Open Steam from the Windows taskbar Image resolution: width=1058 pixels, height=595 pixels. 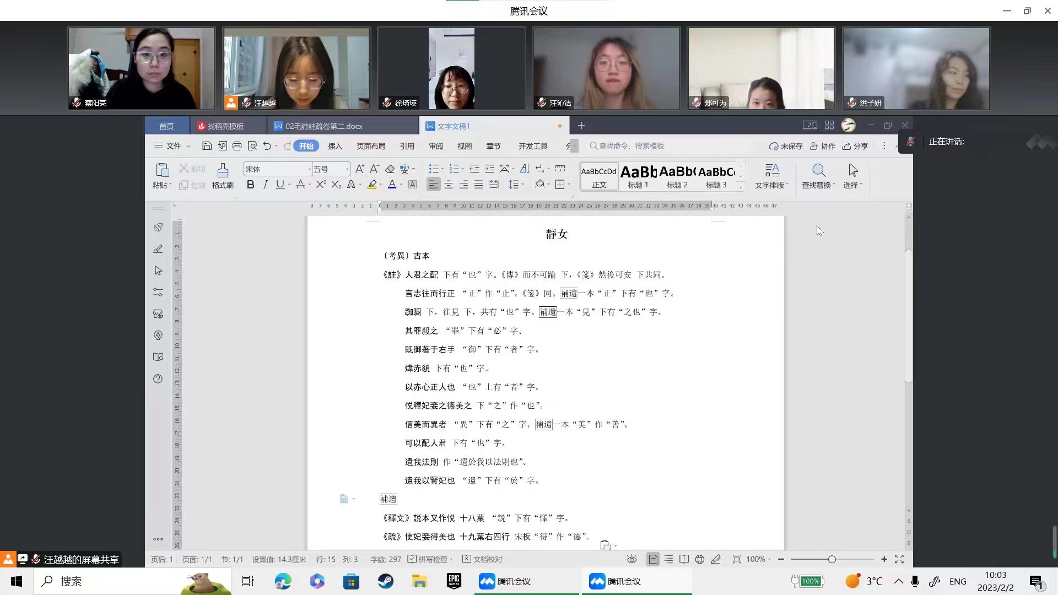(385, 581)
